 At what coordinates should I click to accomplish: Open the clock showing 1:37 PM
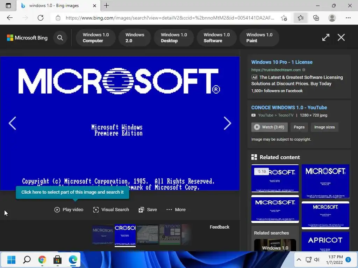tap(335, 260)
